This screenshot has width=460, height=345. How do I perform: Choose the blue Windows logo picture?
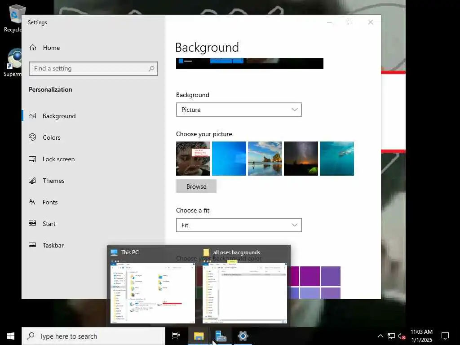pos(229,159)
